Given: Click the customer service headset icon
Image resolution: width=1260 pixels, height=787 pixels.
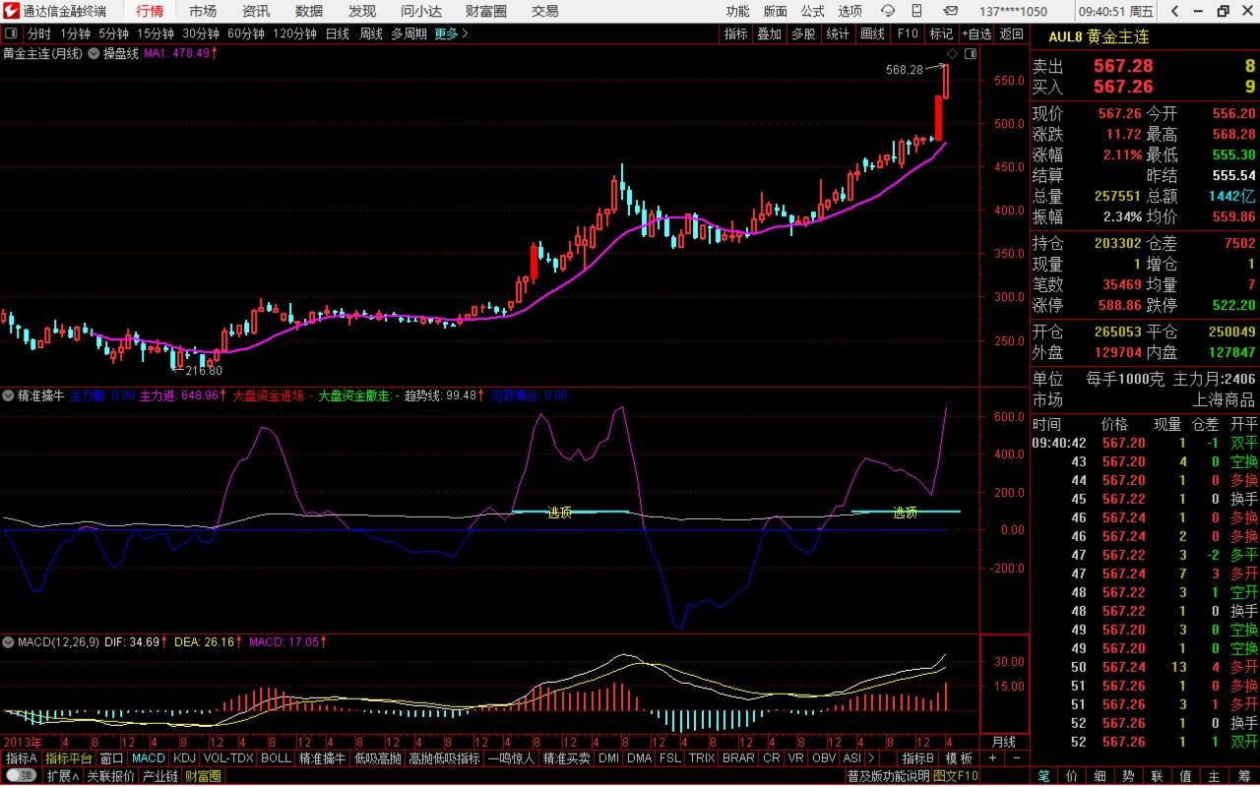Looking at the screenshot, I should click(887, 11).
